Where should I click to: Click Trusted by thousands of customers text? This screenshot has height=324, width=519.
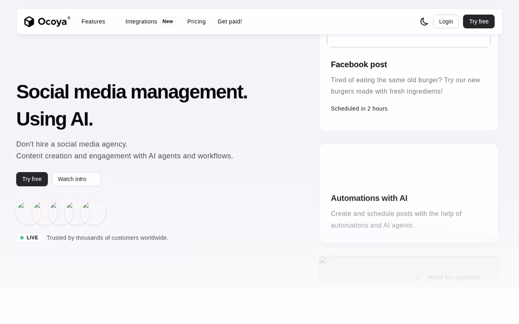[x=107, y=238]
